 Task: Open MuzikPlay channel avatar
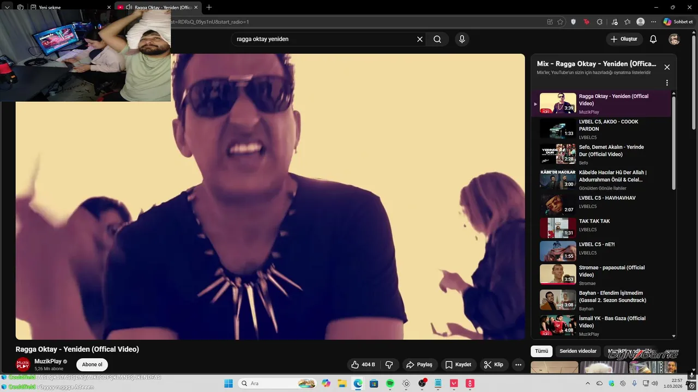click(x=23, y=365)
